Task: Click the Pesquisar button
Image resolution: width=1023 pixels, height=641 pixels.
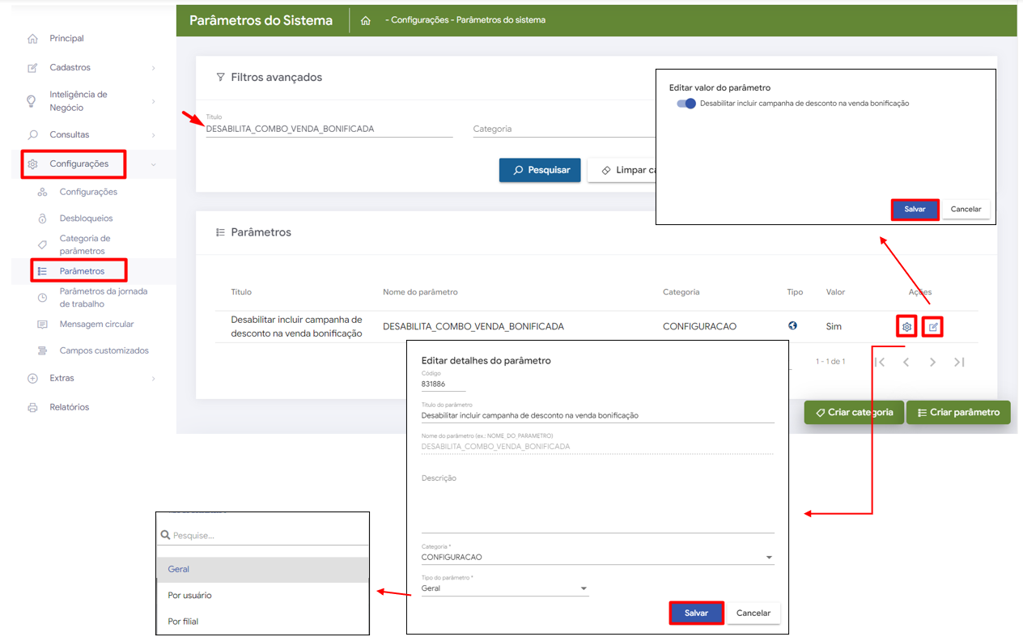Action: pyautogui.click(x=540, y=170)
